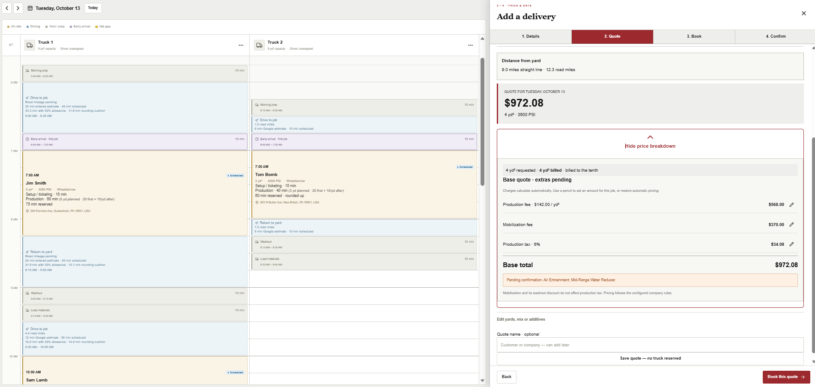Click Truck 2 Return to yard navigation icon
The width and height of the screenshot is (815, 387).
point(257,223)
